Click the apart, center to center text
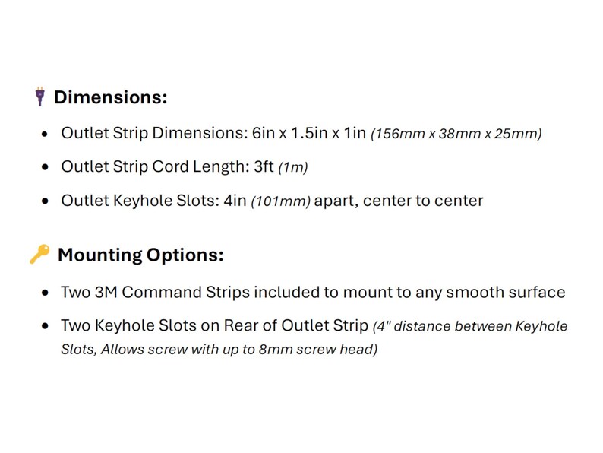 399,201
